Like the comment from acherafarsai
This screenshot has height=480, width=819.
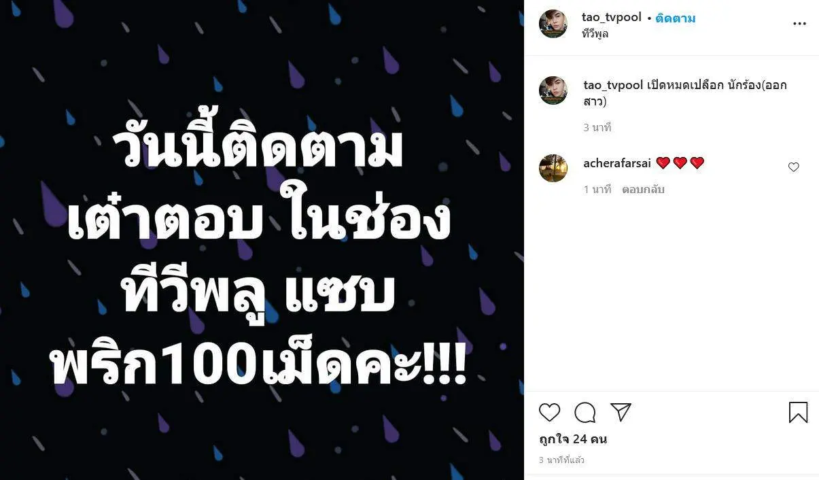click(x=793, y=167)
